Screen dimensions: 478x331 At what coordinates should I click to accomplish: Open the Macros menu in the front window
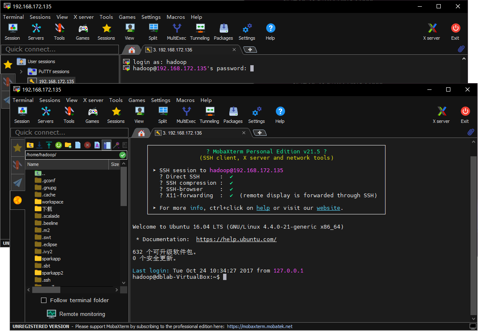[x=185, y=100]
